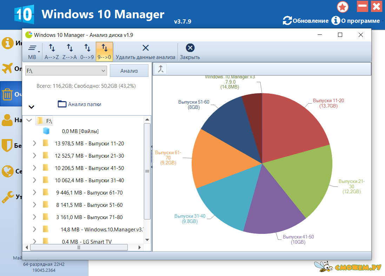Toggle descending size sort 9-->0
The height and width of the screenshot is (276, 385).
click(104, 52)
